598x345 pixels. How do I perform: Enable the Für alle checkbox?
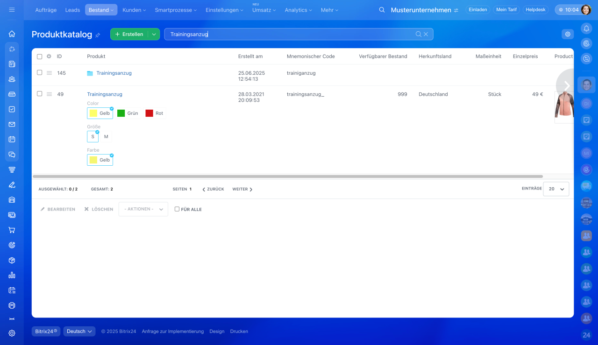(x=177, y=209)
